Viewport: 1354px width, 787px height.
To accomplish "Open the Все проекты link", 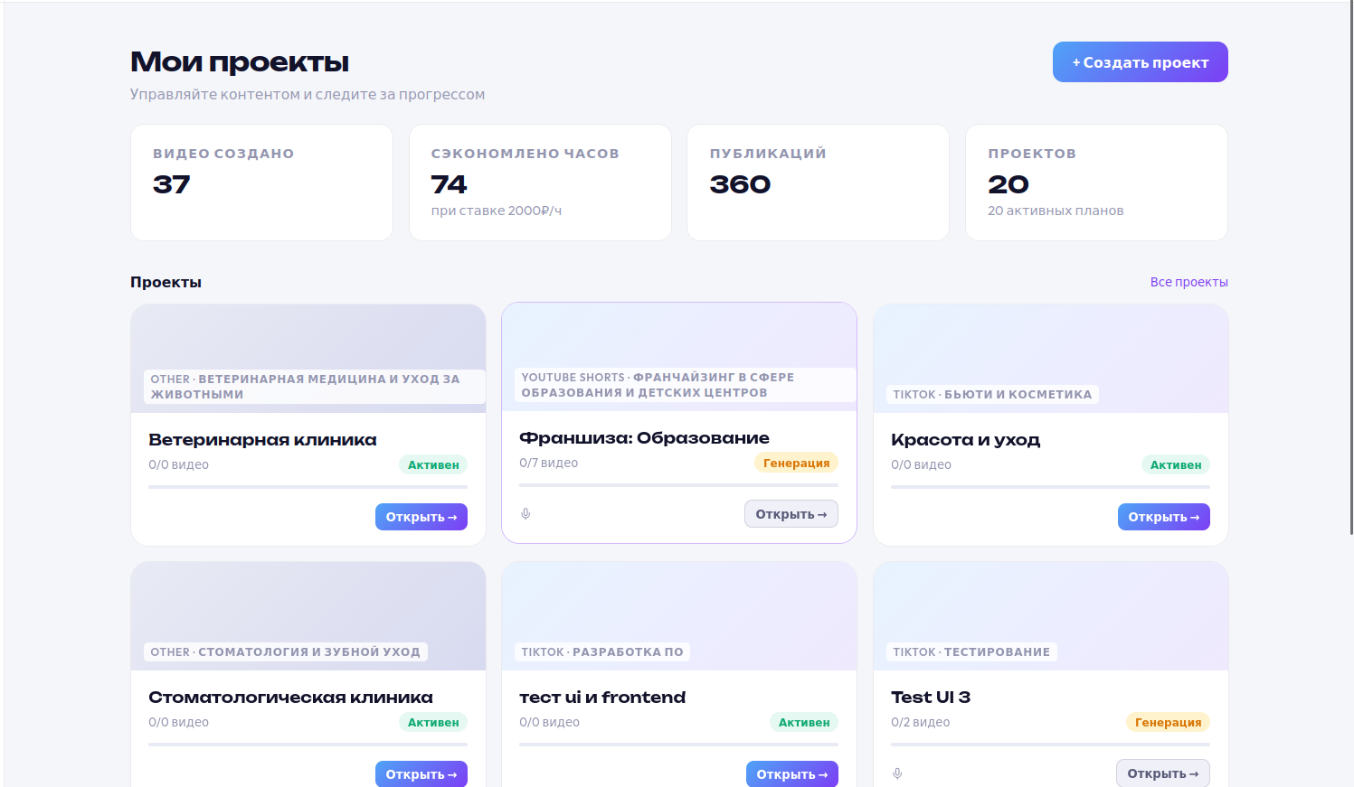I will (1188, 282).
